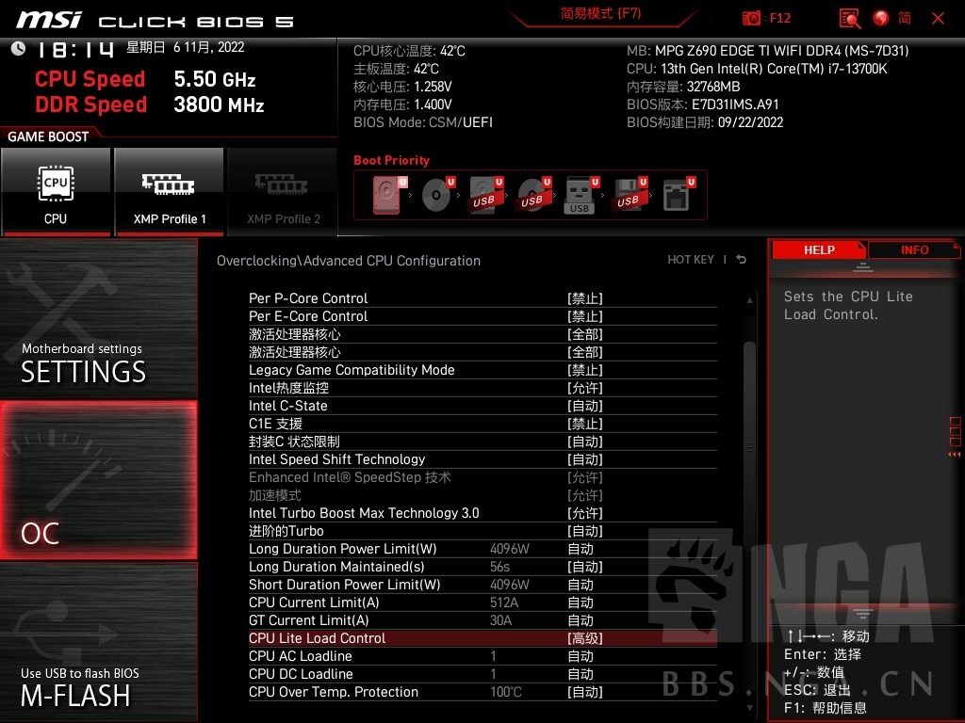
Task: Select the USB flash drive boot device icon
Action: coord(580,195)
